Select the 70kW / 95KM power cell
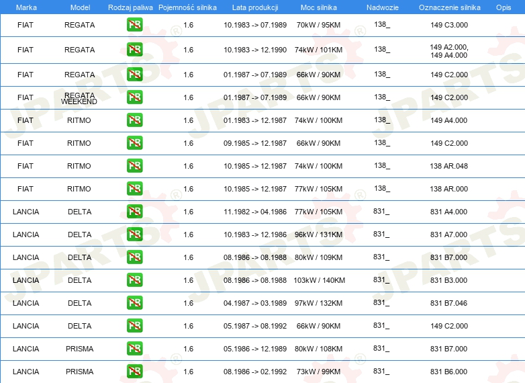 point(318,25)
